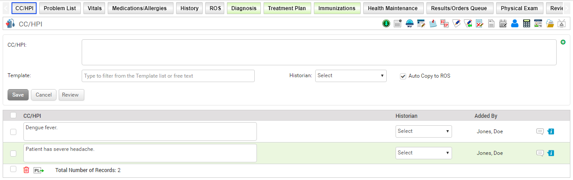Click info icon on severe headache row
Viewport: 573px width, 180px height.
[x=550, y=153]
